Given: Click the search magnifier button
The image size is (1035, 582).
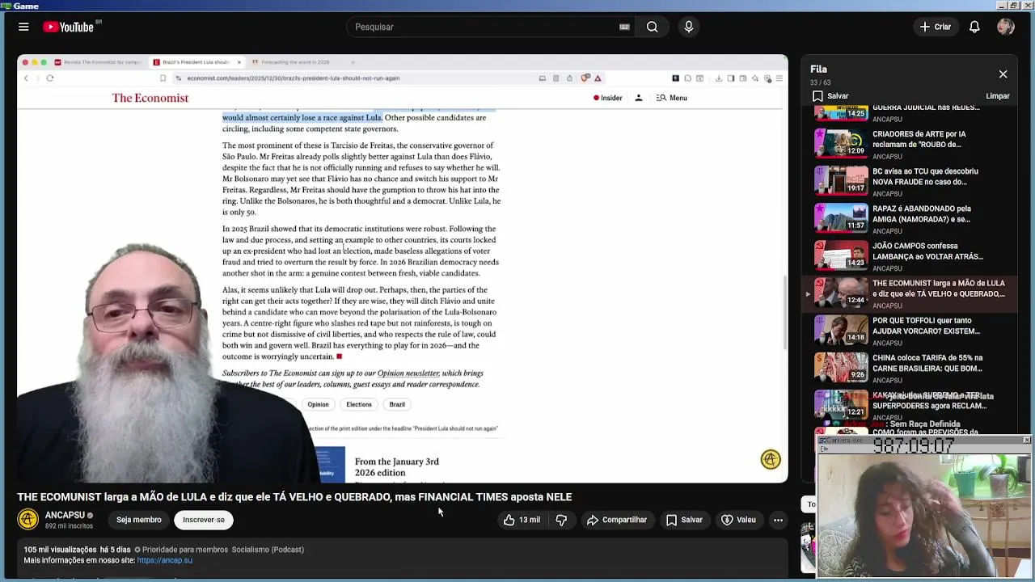Looking at the screenshot, I should (x=652, y=27).
